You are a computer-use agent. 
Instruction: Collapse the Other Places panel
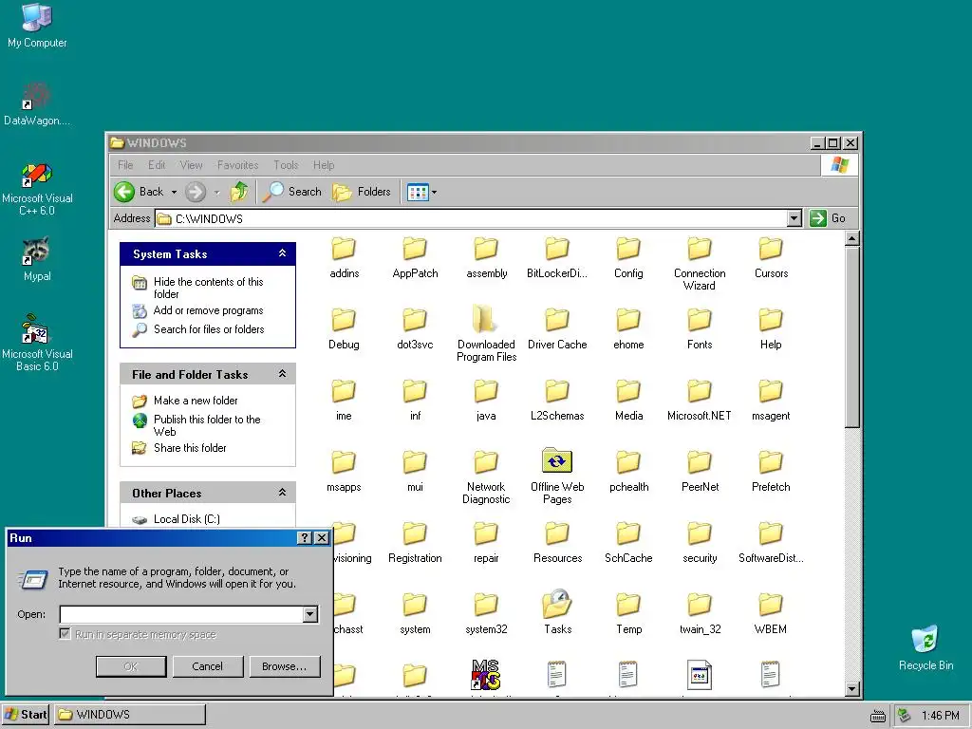[x=282, y=493]
